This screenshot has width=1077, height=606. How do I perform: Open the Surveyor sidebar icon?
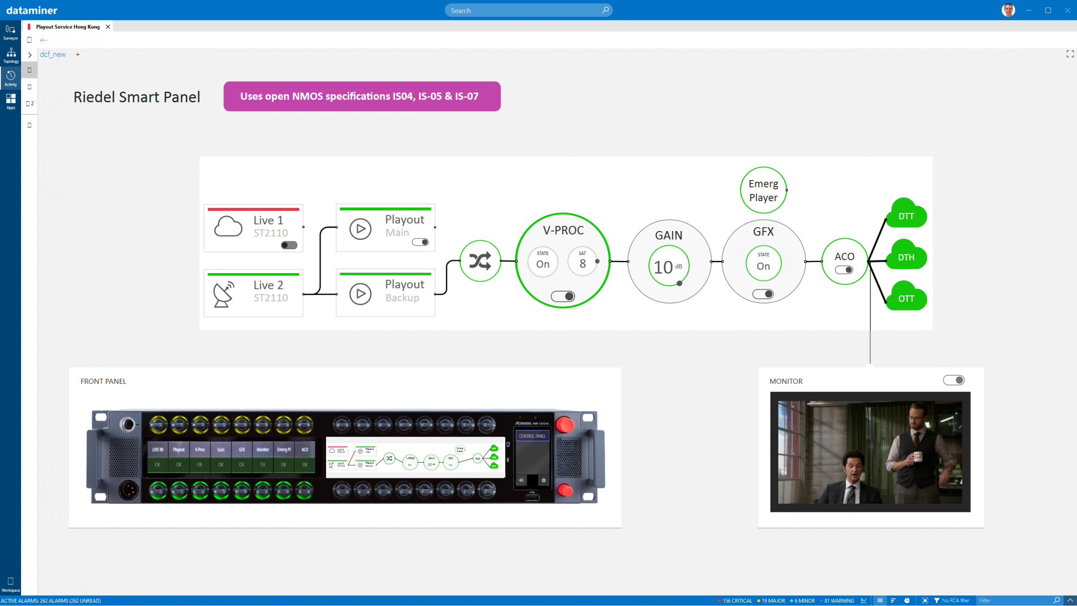10,32
